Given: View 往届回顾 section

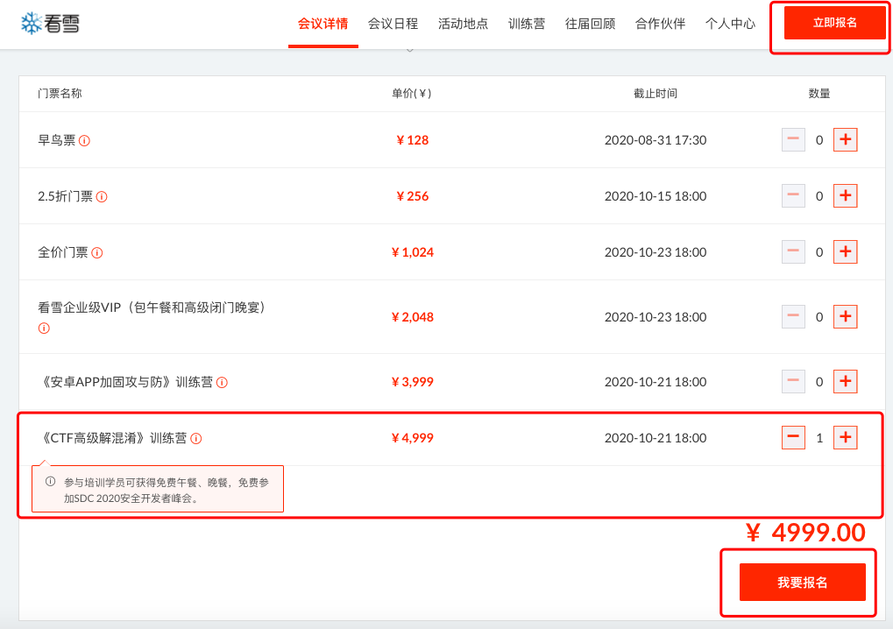Looking at the screenshot, I should (x=590, y=24).
